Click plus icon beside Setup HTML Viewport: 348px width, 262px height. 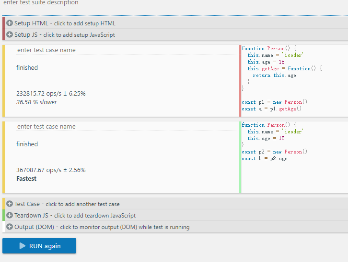pyautogui.click(x=10, y=23)
